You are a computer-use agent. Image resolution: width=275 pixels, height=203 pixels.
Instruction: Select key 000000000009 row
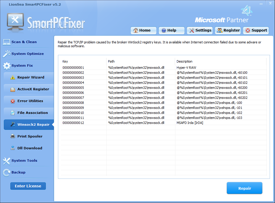click(164, 108)
